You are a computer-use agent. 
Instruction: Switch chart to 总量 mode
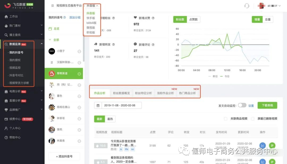[x=268, y=19]
